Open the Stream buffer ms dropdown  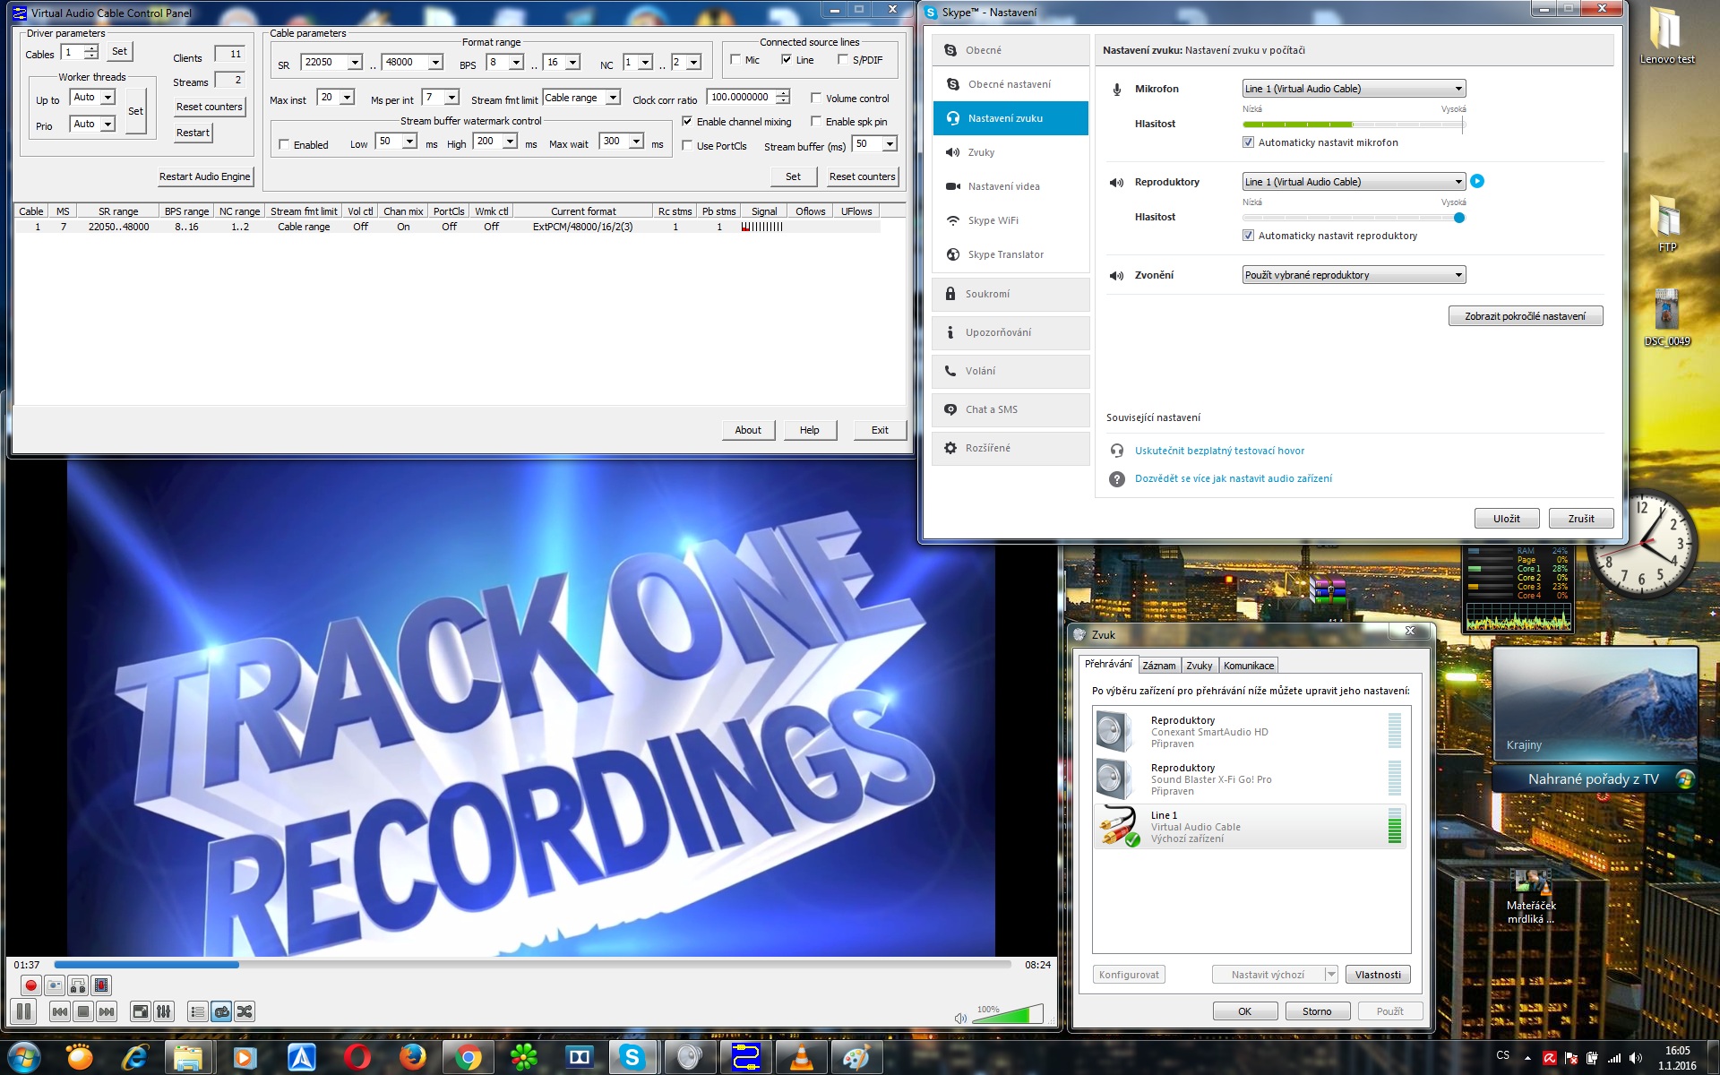[x=890, y=144]
